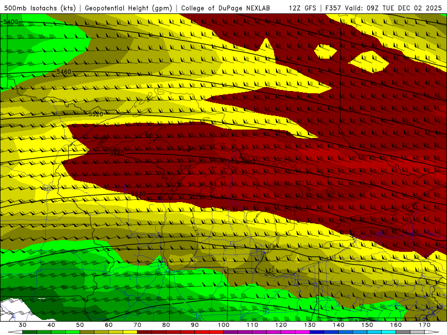Click the 30 value on the color scale
This screenshot has width=447, height=335.
[x=22, y=325]
